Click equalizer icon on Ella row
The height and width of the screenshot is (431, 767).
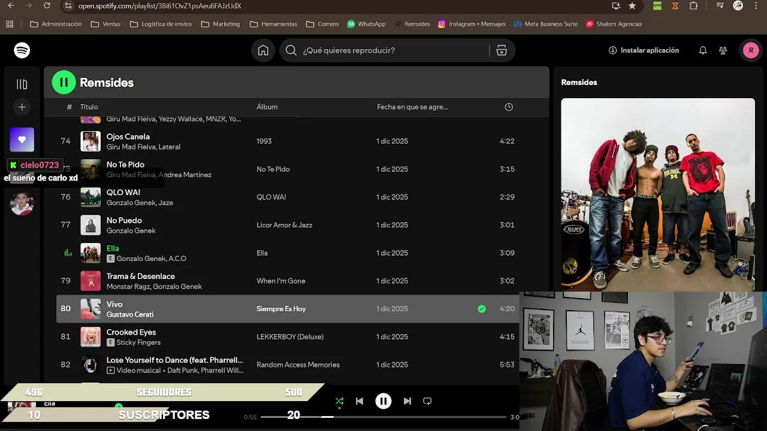point(68,253)
